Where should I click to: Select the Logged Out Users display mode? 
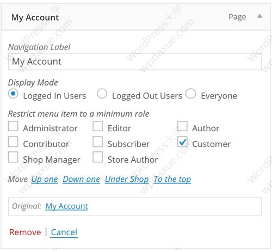[102, 94]
